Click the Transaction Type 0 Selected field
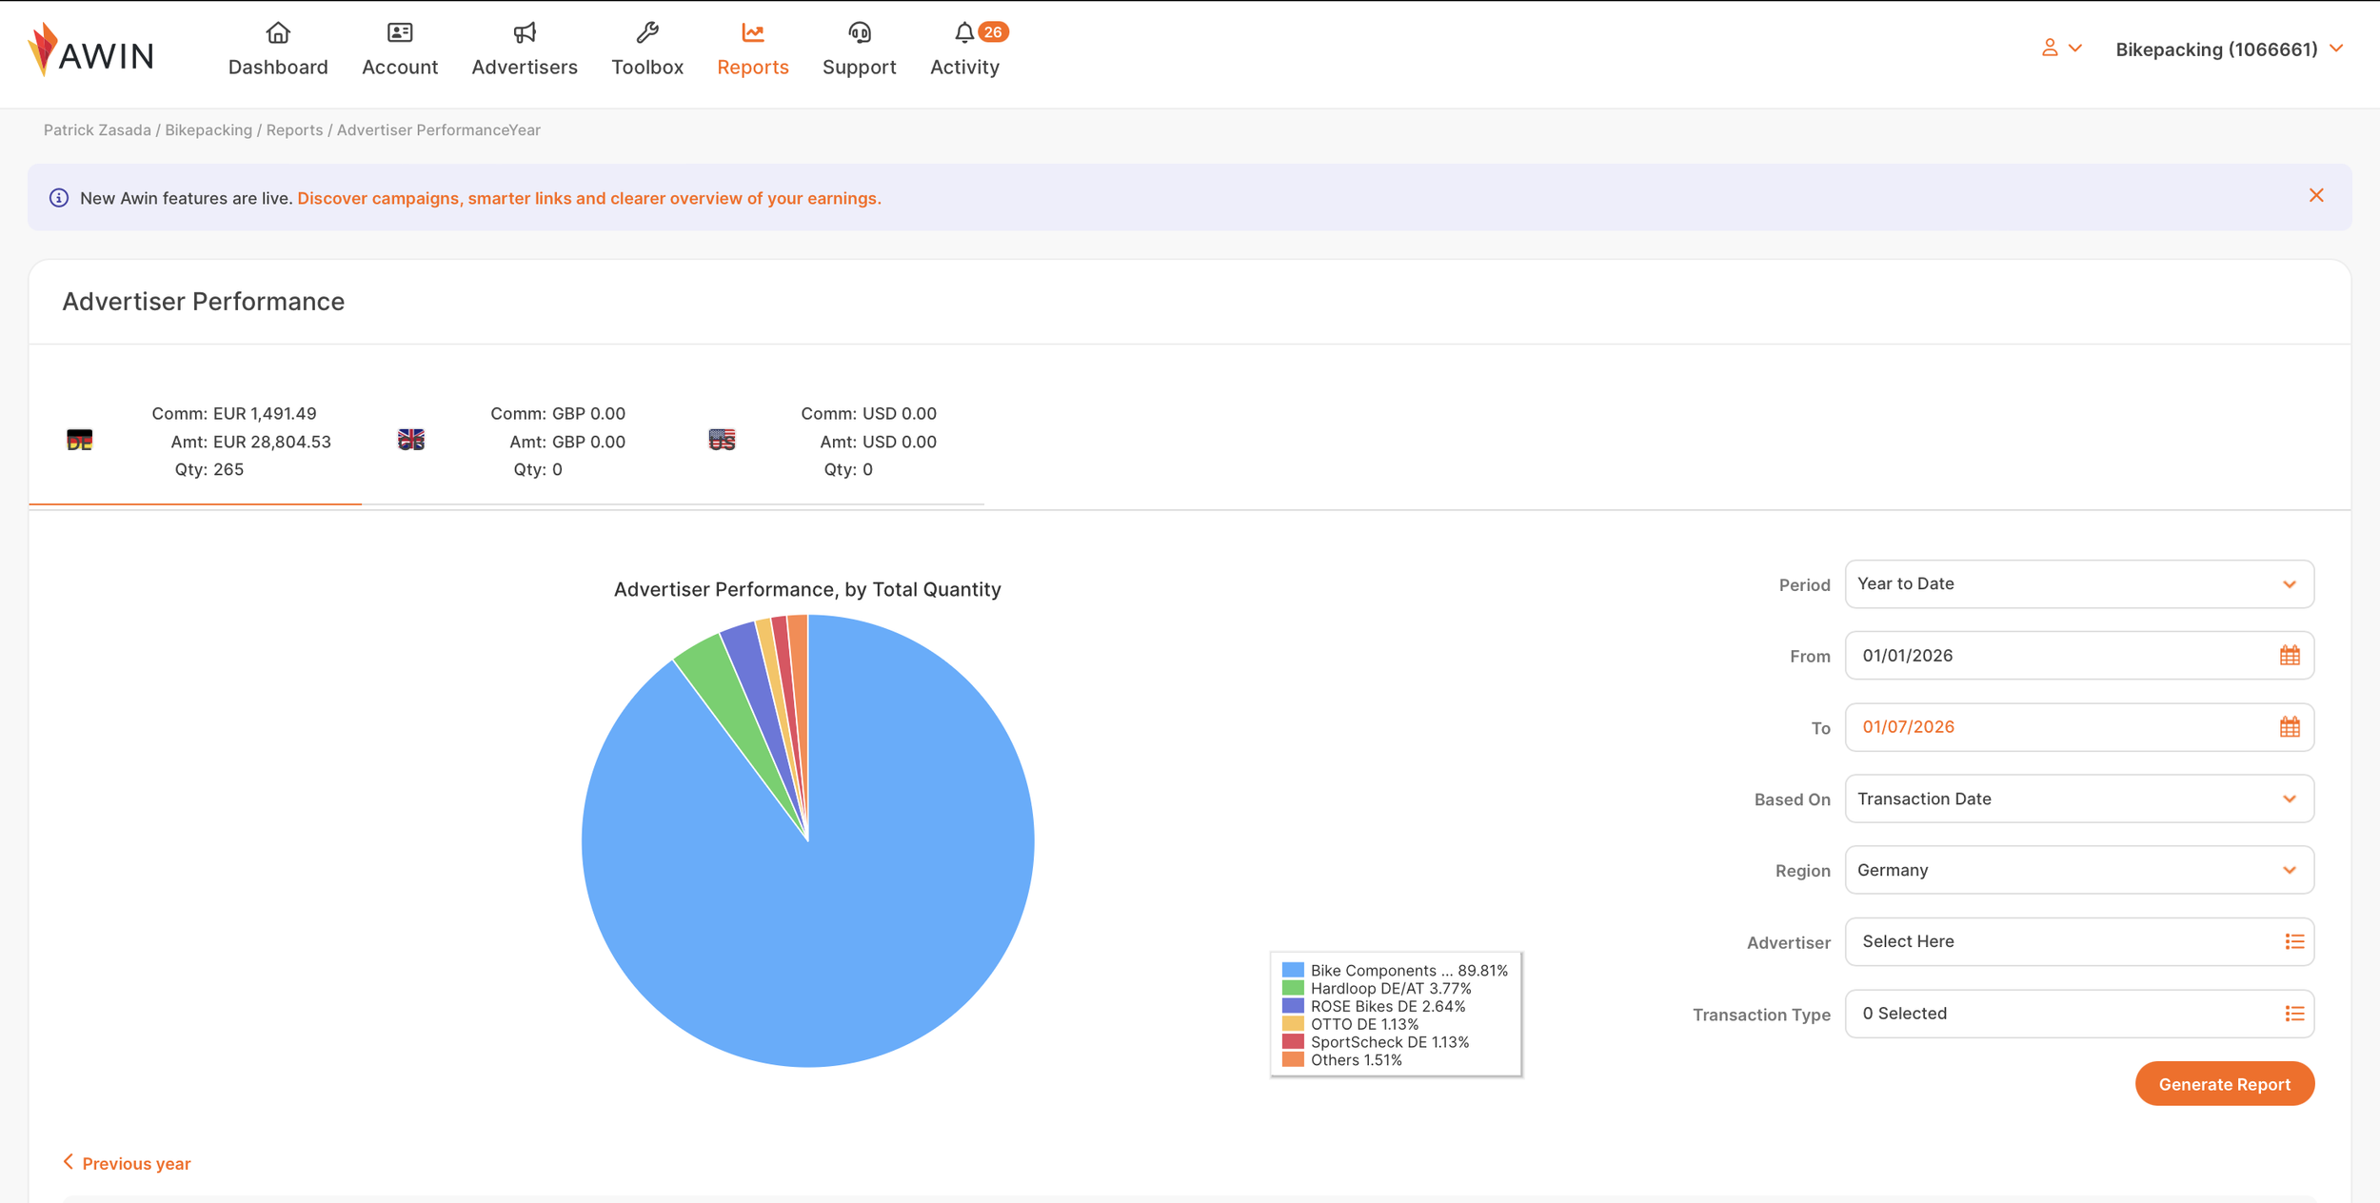Image resolution: width=2380 pixels, height=1203 pixels. 2079,1014
